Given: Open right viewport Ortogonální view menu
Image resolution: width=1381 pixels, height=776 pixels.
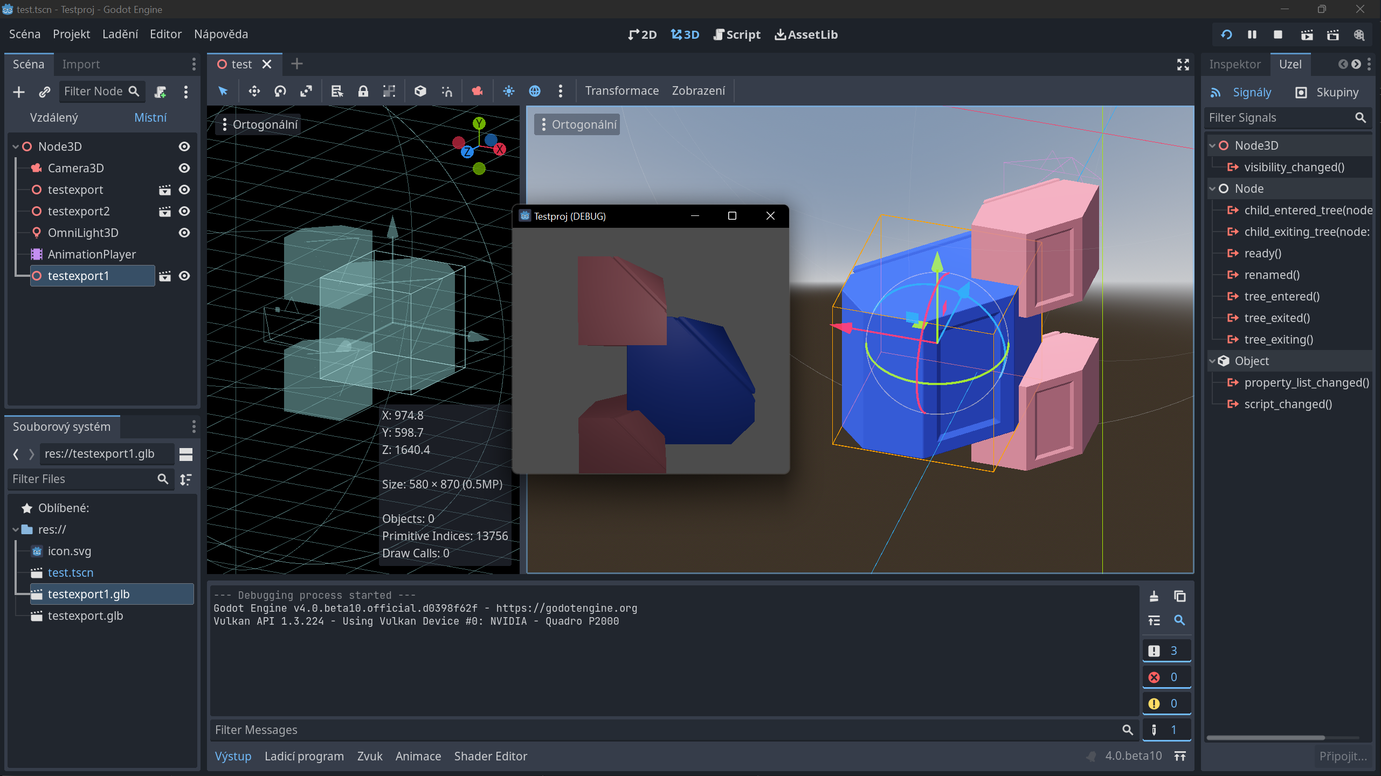Looking at the screenshot, I should pyautogui.click(x=577, y=125).
